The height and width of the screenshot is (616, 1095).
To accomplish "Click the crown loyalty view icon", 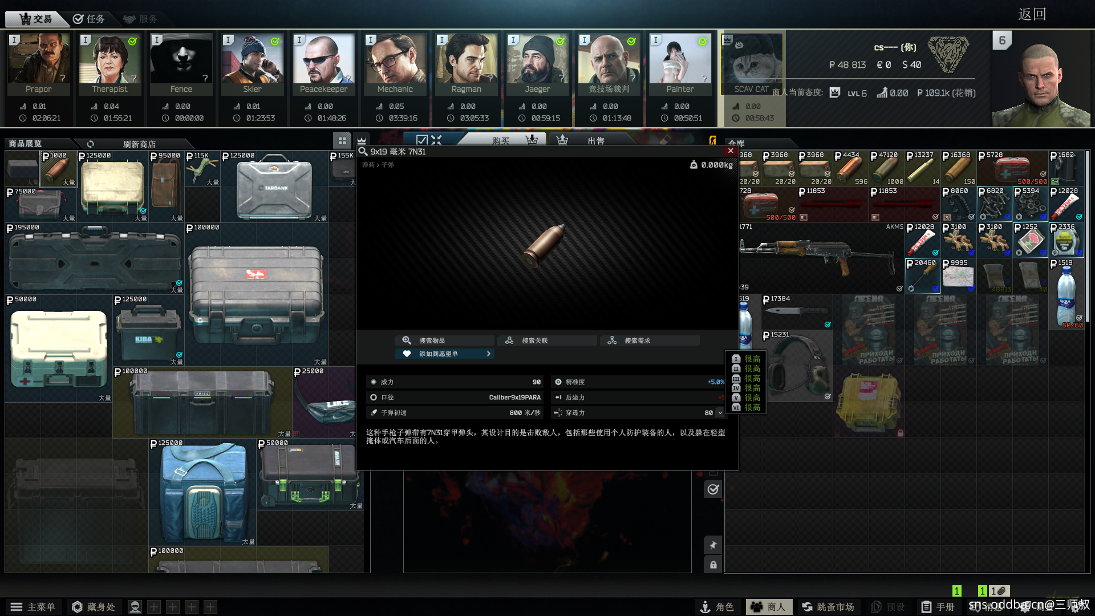I will [x=362, y=140].
